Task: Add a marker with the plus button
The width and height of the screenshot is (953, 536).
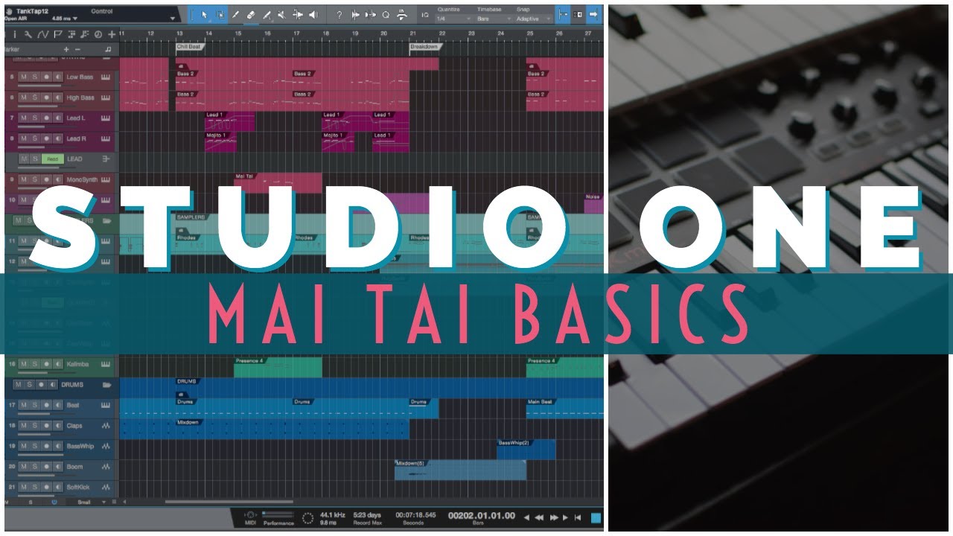Action: [66, 49]
